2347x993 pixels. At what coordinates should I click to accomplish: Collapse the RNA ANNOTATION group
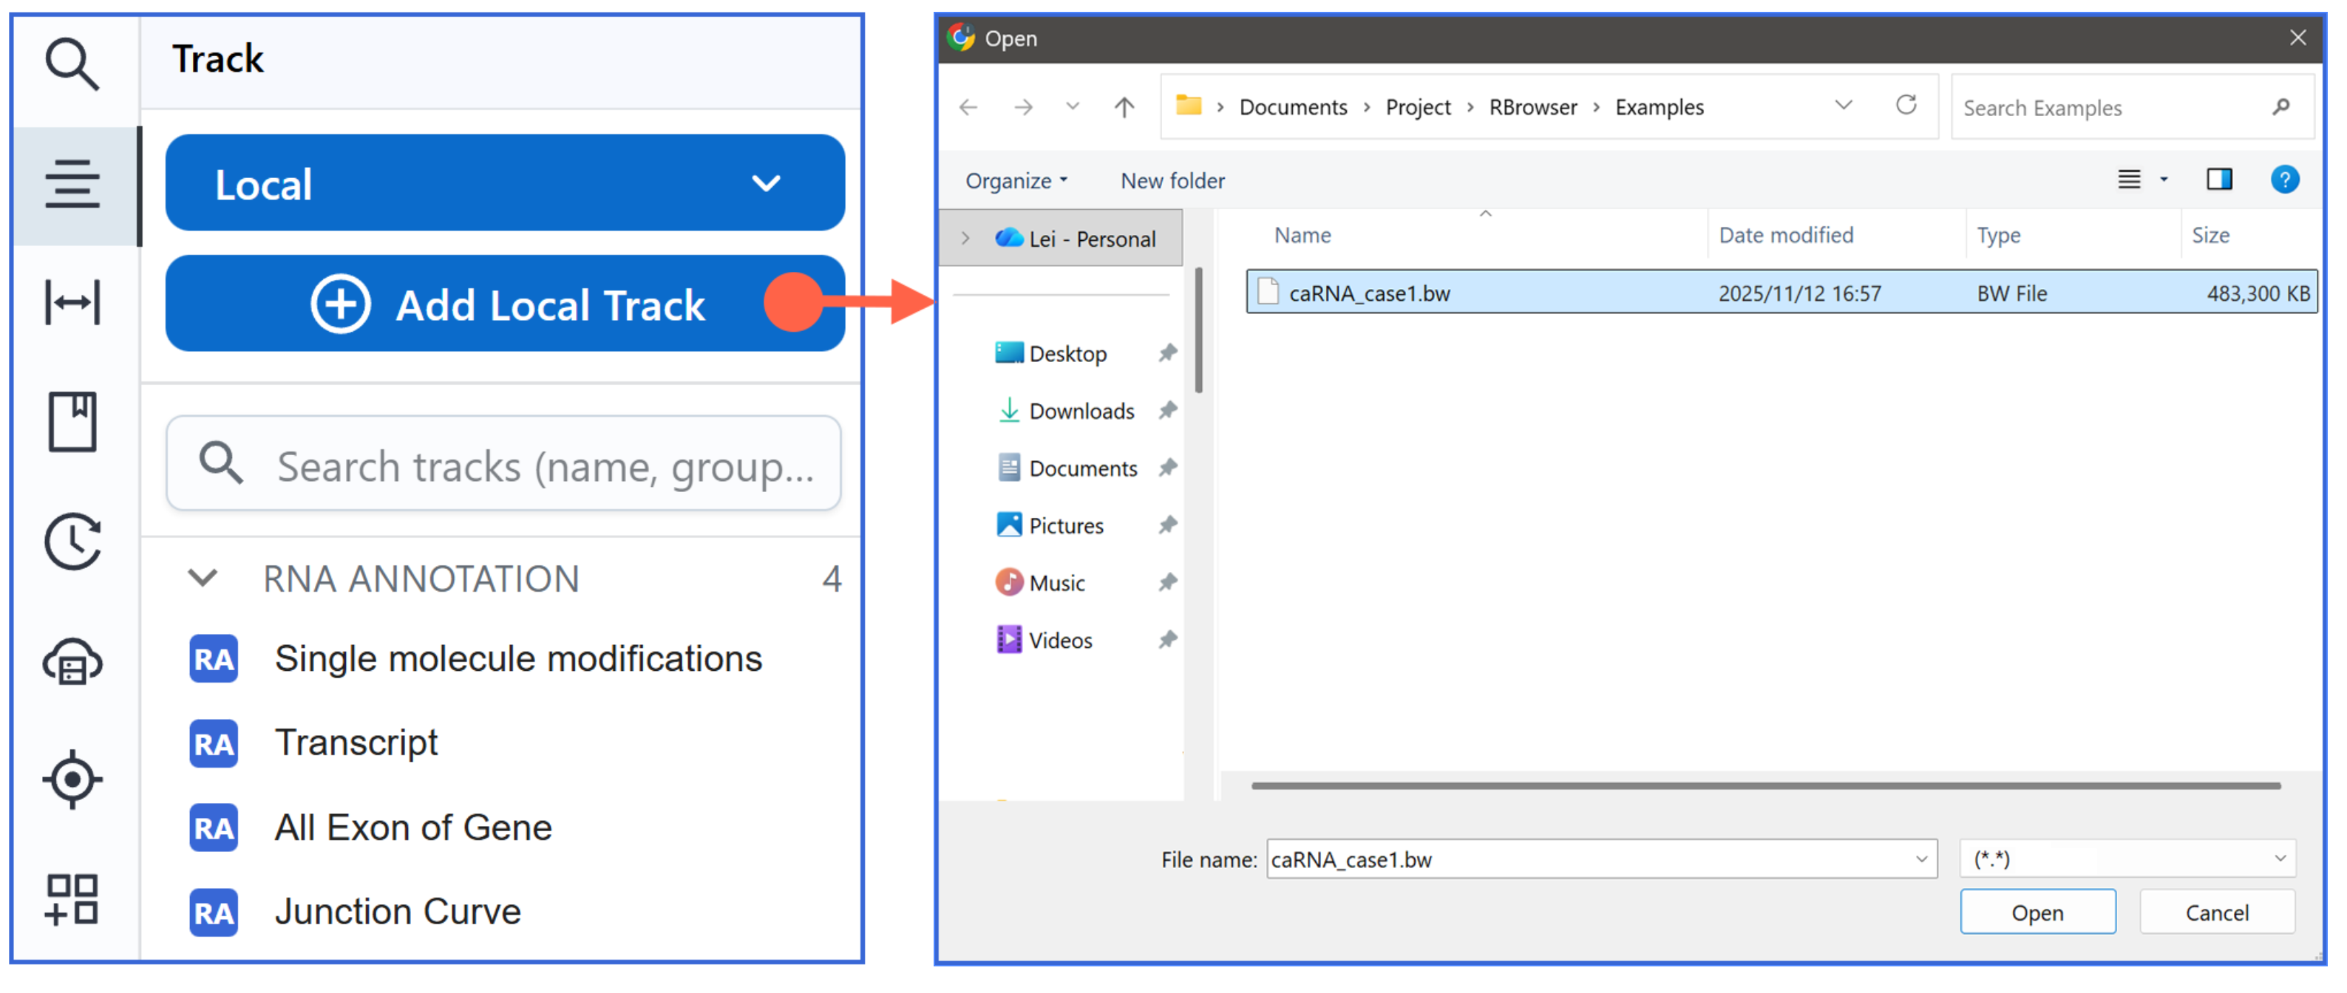click(x=203, y=579)
